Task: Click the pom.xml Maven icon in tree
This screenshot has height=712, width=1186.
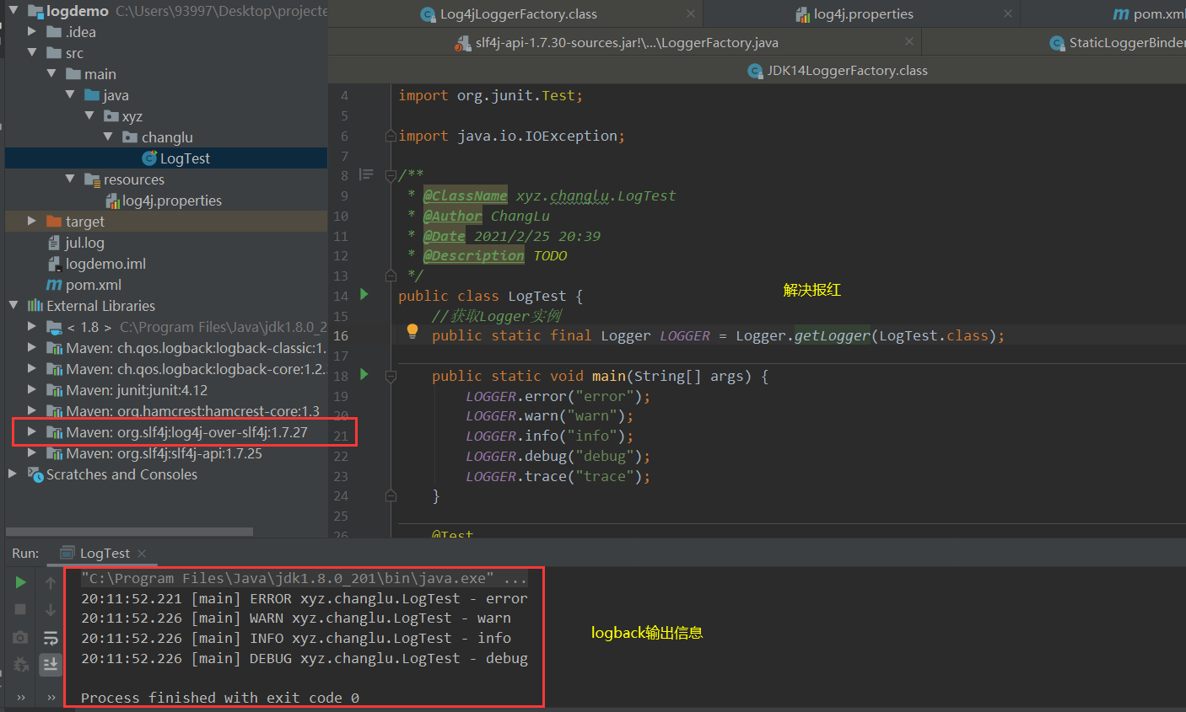Action: 54,285
